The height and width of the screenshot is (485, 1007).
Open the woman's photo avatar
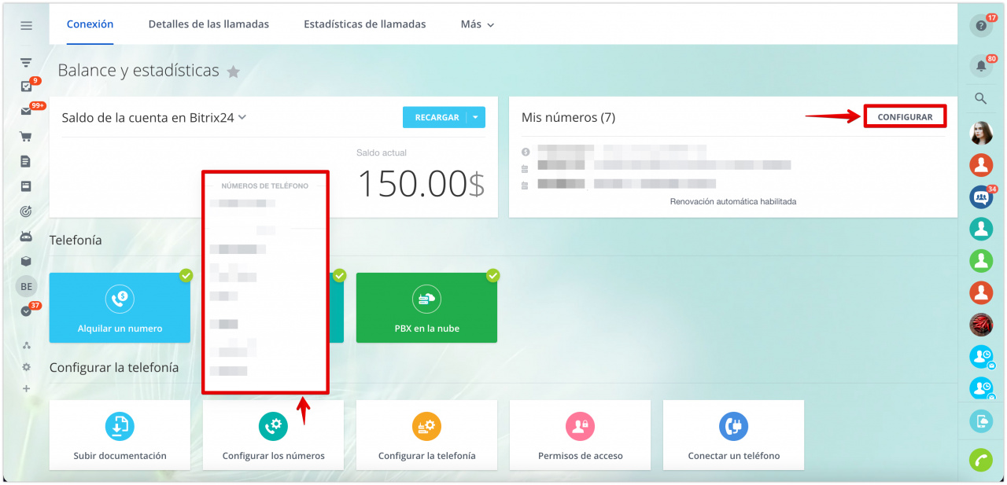(981, 133)
